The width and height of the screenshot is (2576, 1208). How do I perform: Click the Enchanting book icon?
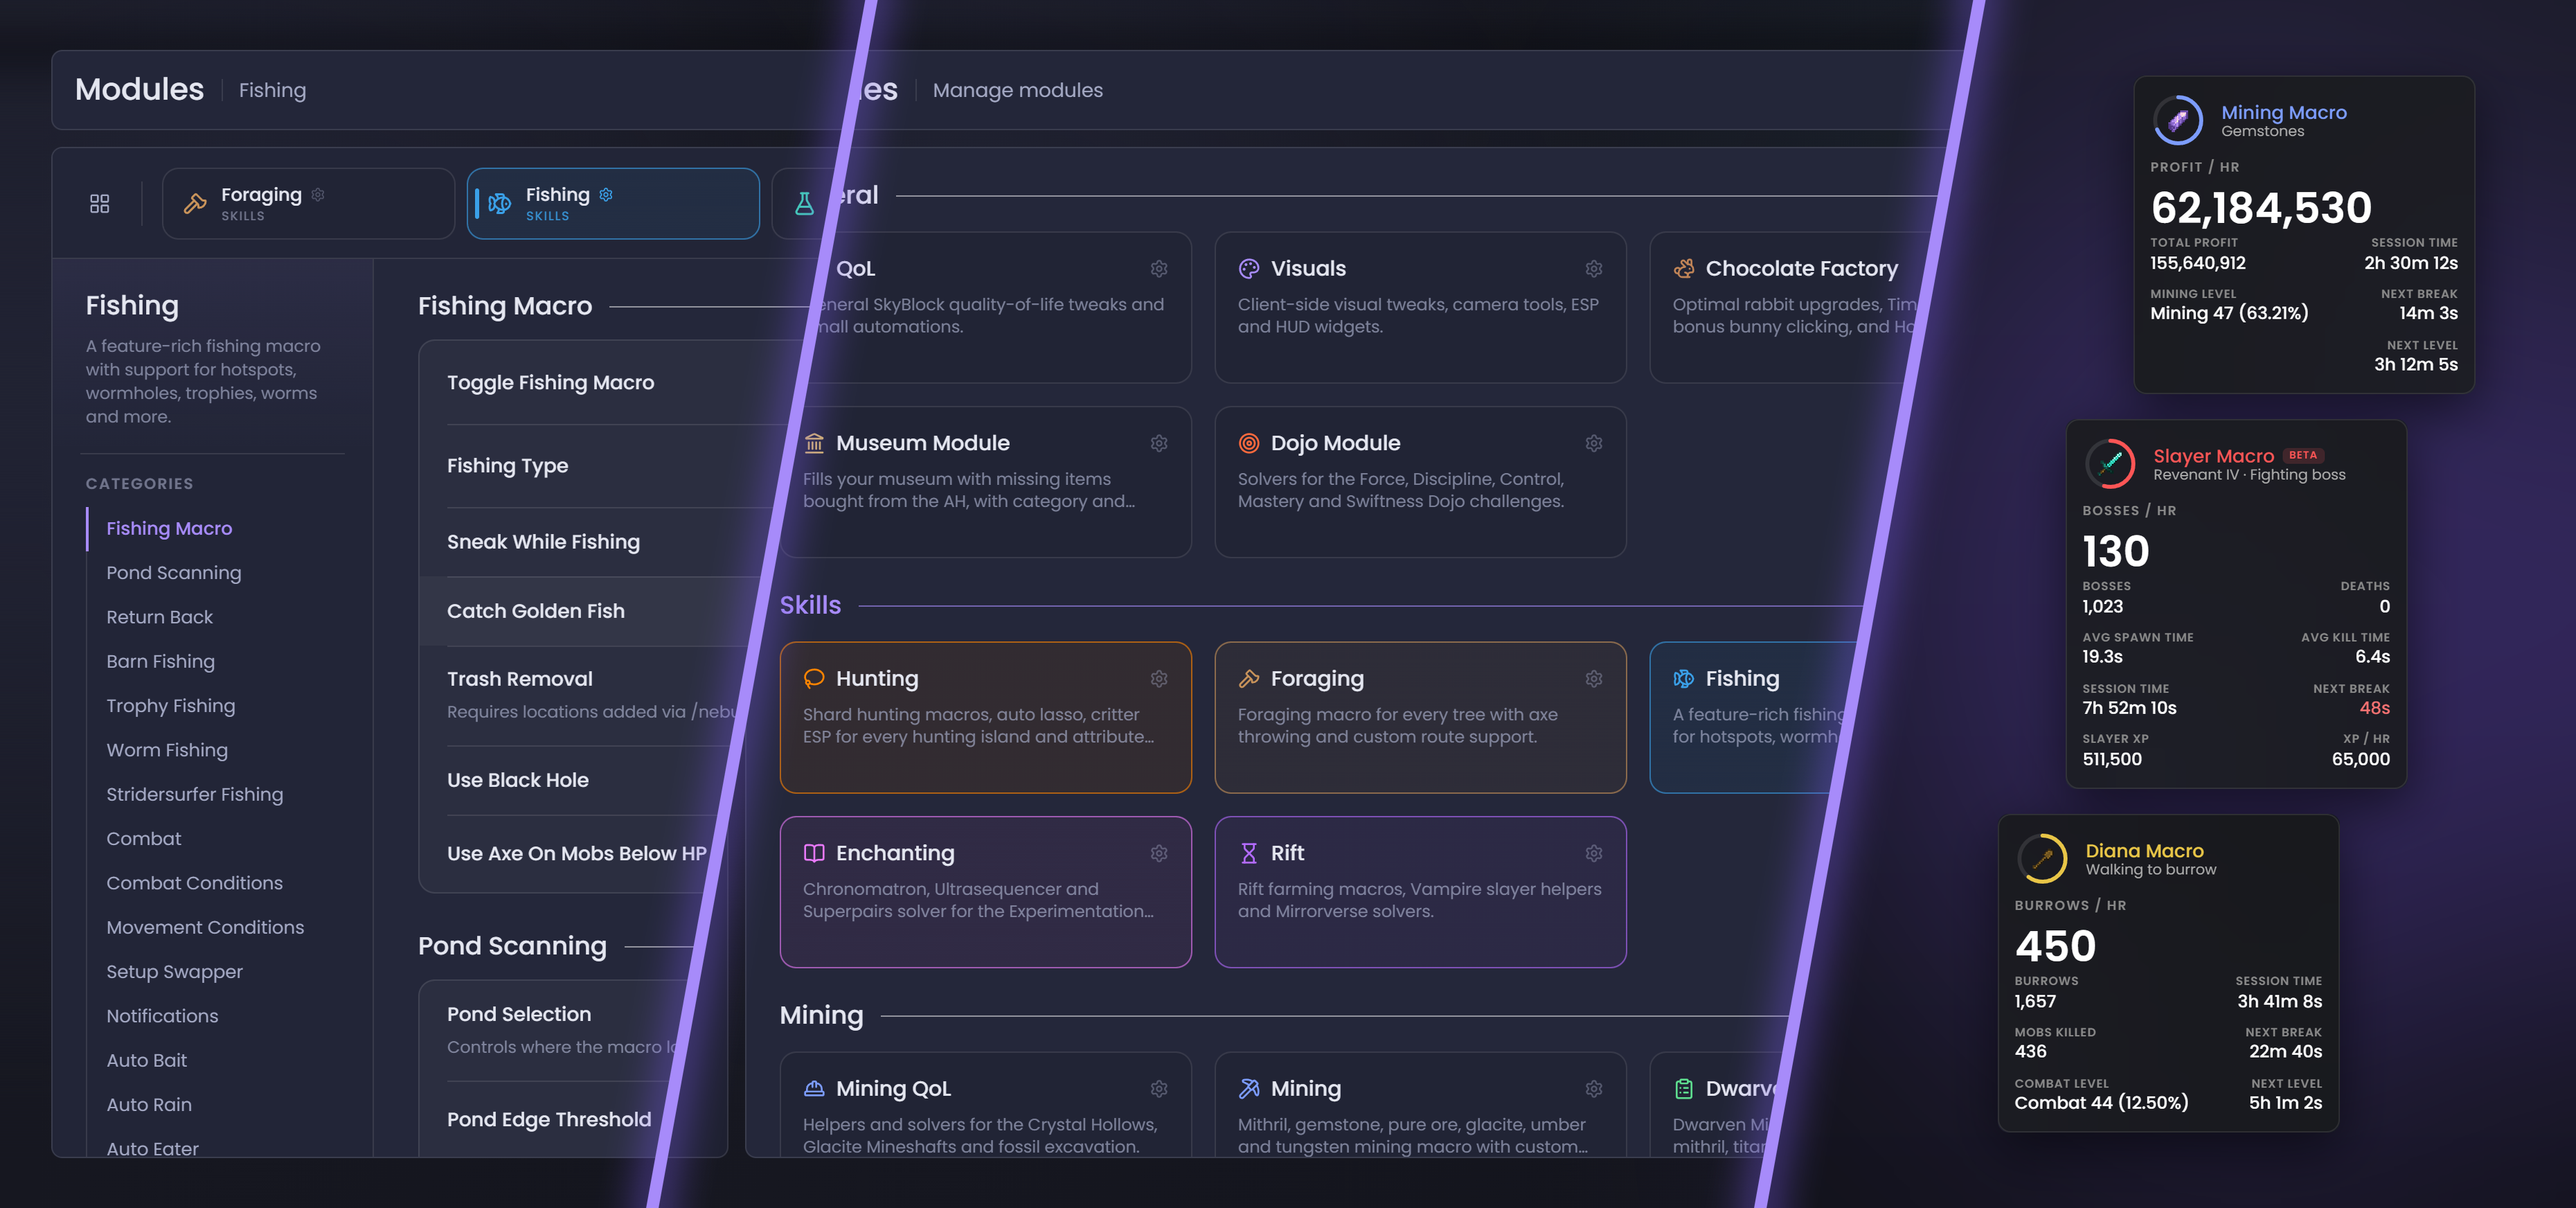click(x=814, y=853)
